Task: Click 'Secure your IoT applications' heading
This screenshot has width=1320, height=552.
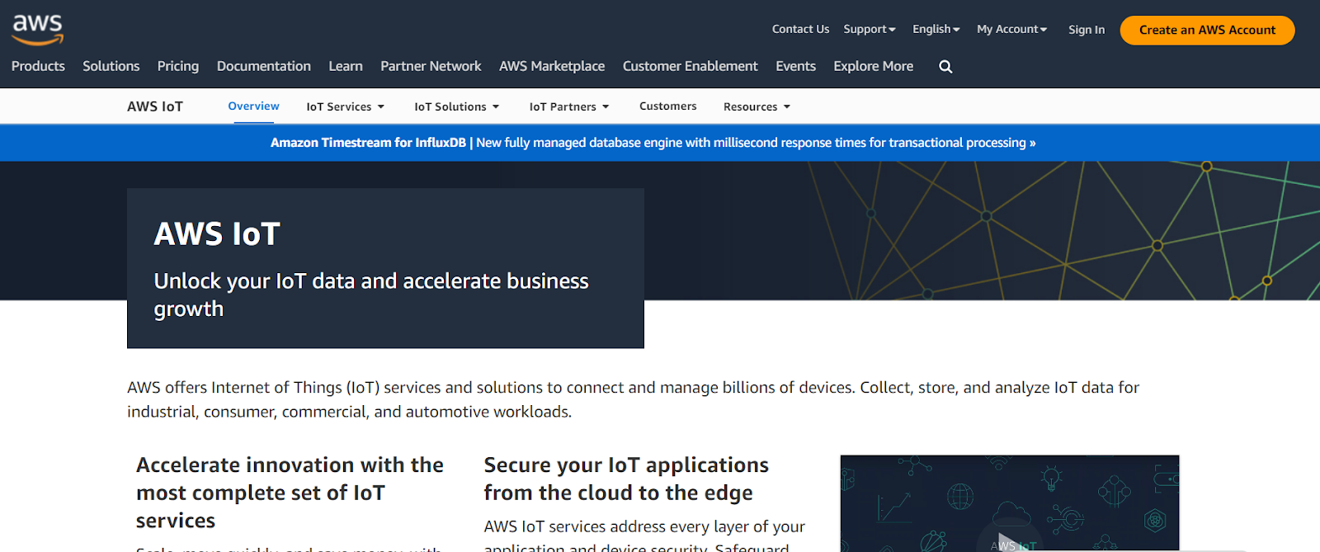Action: coord(626,479)
